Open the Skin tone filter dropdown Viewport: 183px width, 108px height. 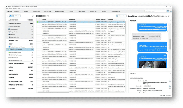pyautogui.click(x=104, y=11)
